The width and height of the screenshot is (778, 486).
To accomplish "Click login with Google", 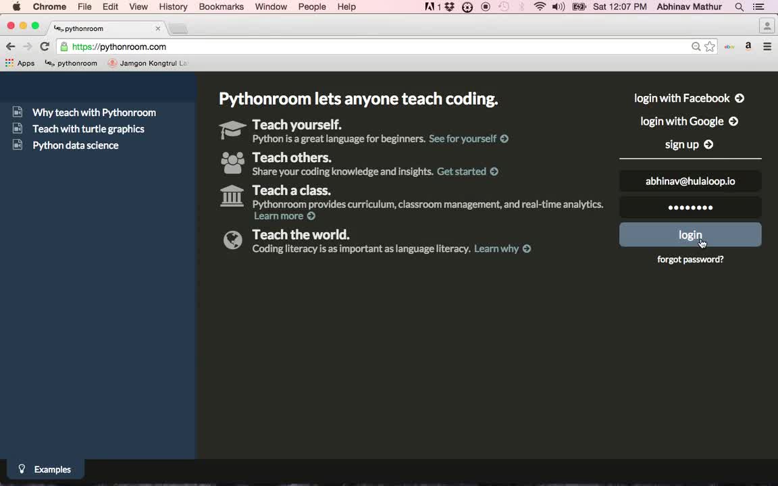I will [689, 121].
